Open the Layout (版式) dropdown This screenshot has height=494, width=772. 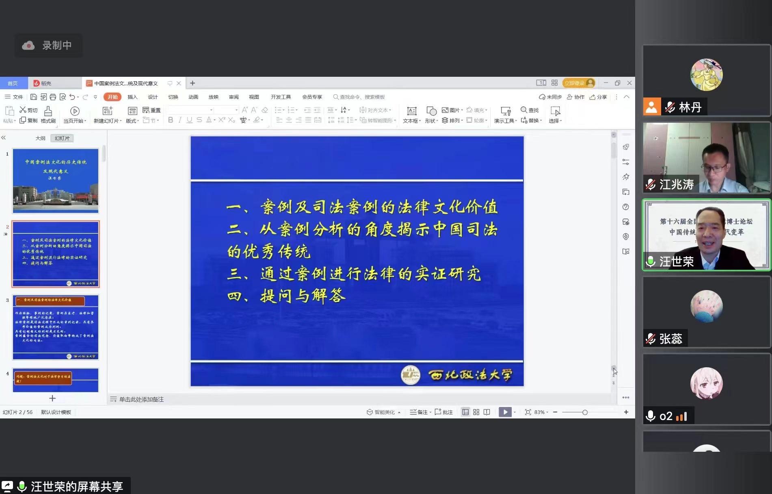pyautogui.click(x=132, y=121)
